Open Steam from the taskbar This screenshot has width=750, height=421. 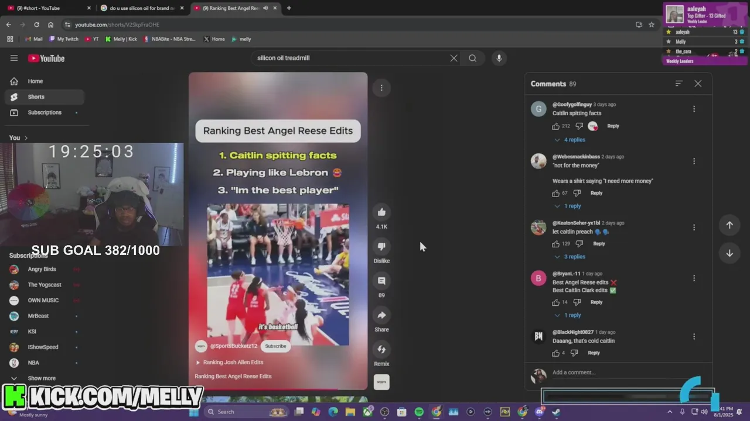tap(556, 412)
